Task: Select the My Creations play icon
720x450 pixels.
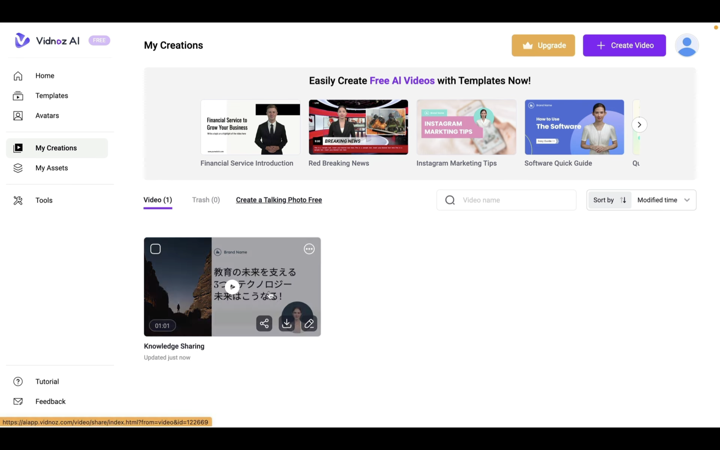Action: tap(18, 148)
